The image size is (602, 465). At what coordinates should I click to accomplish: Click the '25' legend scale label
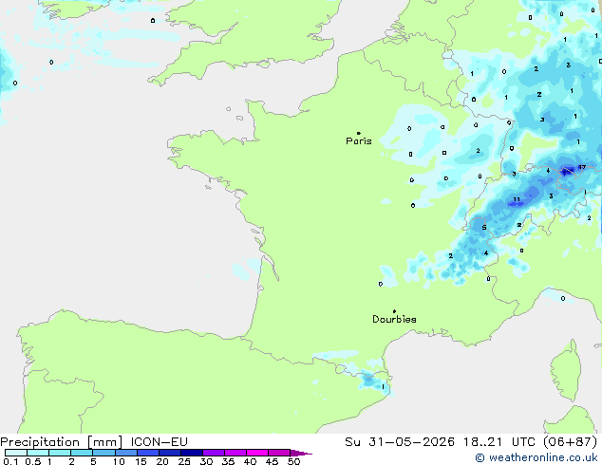point(184,461)
